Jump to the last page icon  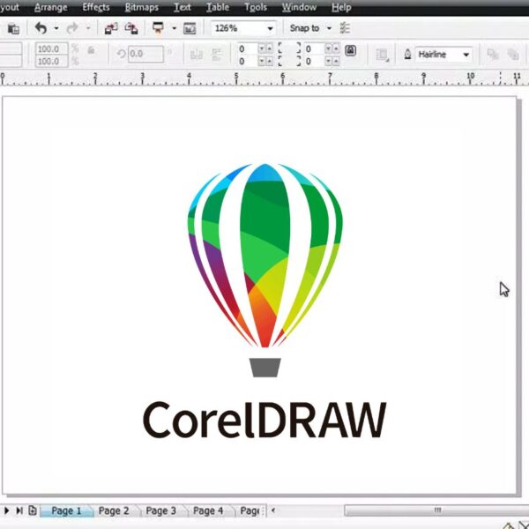click(x=19, y=510)
